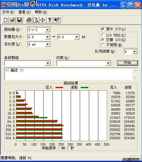
Task: Click the read value 254168
Action: pos(130,138)
